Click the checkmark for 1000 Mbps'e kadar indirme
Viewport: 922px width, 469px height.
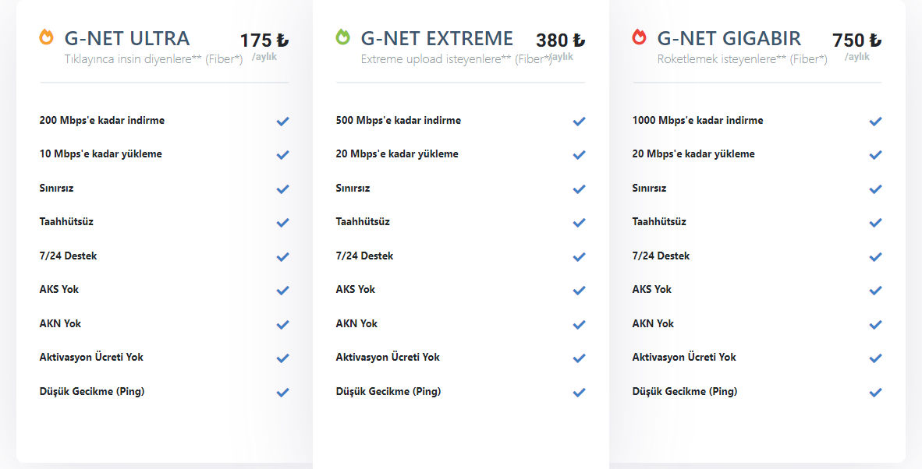coord(875,122)
